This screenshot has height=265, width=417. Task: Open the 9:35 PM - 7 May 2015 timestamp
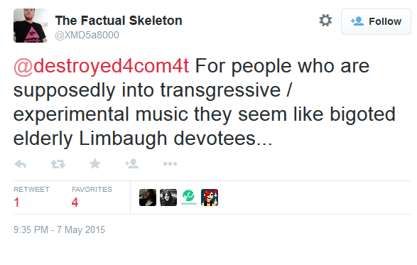[59, 229]
